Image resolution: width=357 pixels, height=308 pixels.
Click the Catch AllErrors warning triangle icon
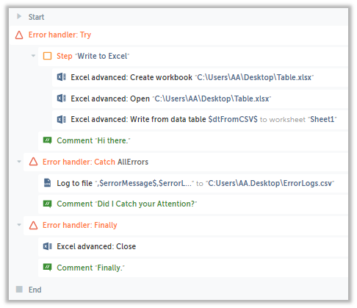(x=33, y=162)
